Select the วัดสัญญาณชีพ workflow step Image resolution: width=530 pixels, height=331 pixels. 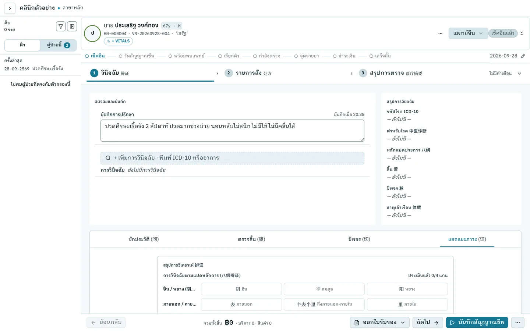137,56
